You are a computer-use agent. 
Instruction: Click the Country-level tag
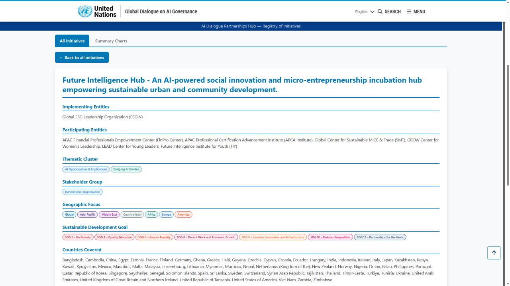point(132,214)
